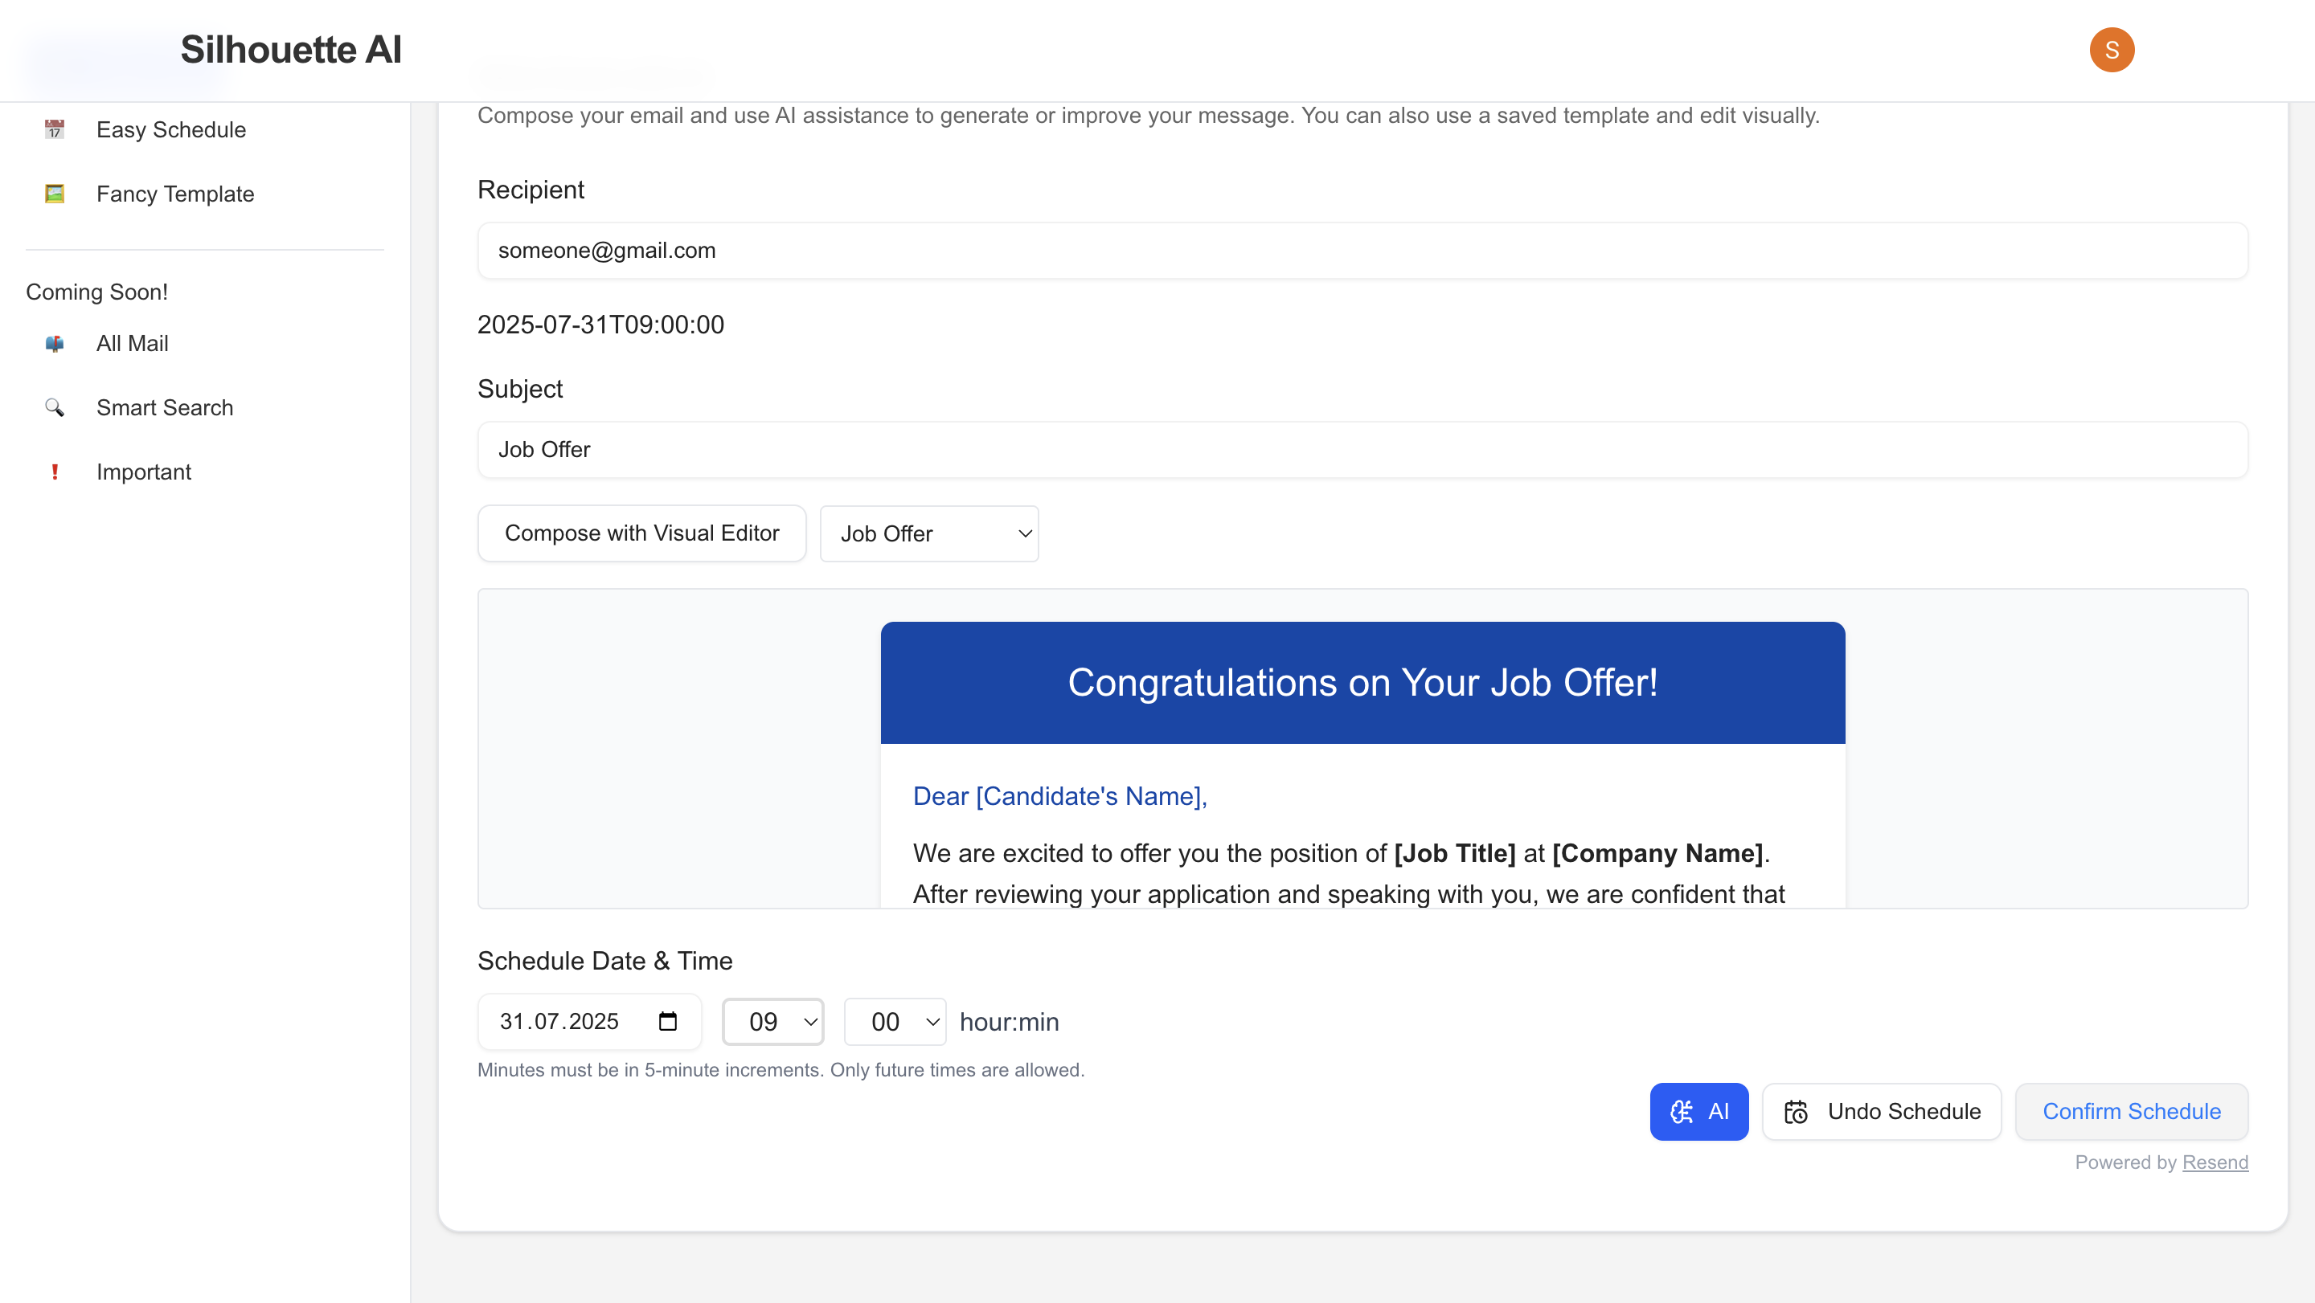Open date picker calendar icon
This screenshot has height=1303, width=2315.
tap(668, 1021)
